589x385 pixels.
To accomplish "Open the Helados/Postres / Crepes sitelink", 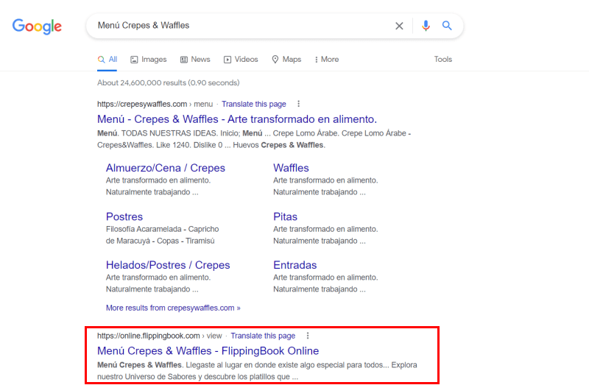I will [x=168, y=265].
